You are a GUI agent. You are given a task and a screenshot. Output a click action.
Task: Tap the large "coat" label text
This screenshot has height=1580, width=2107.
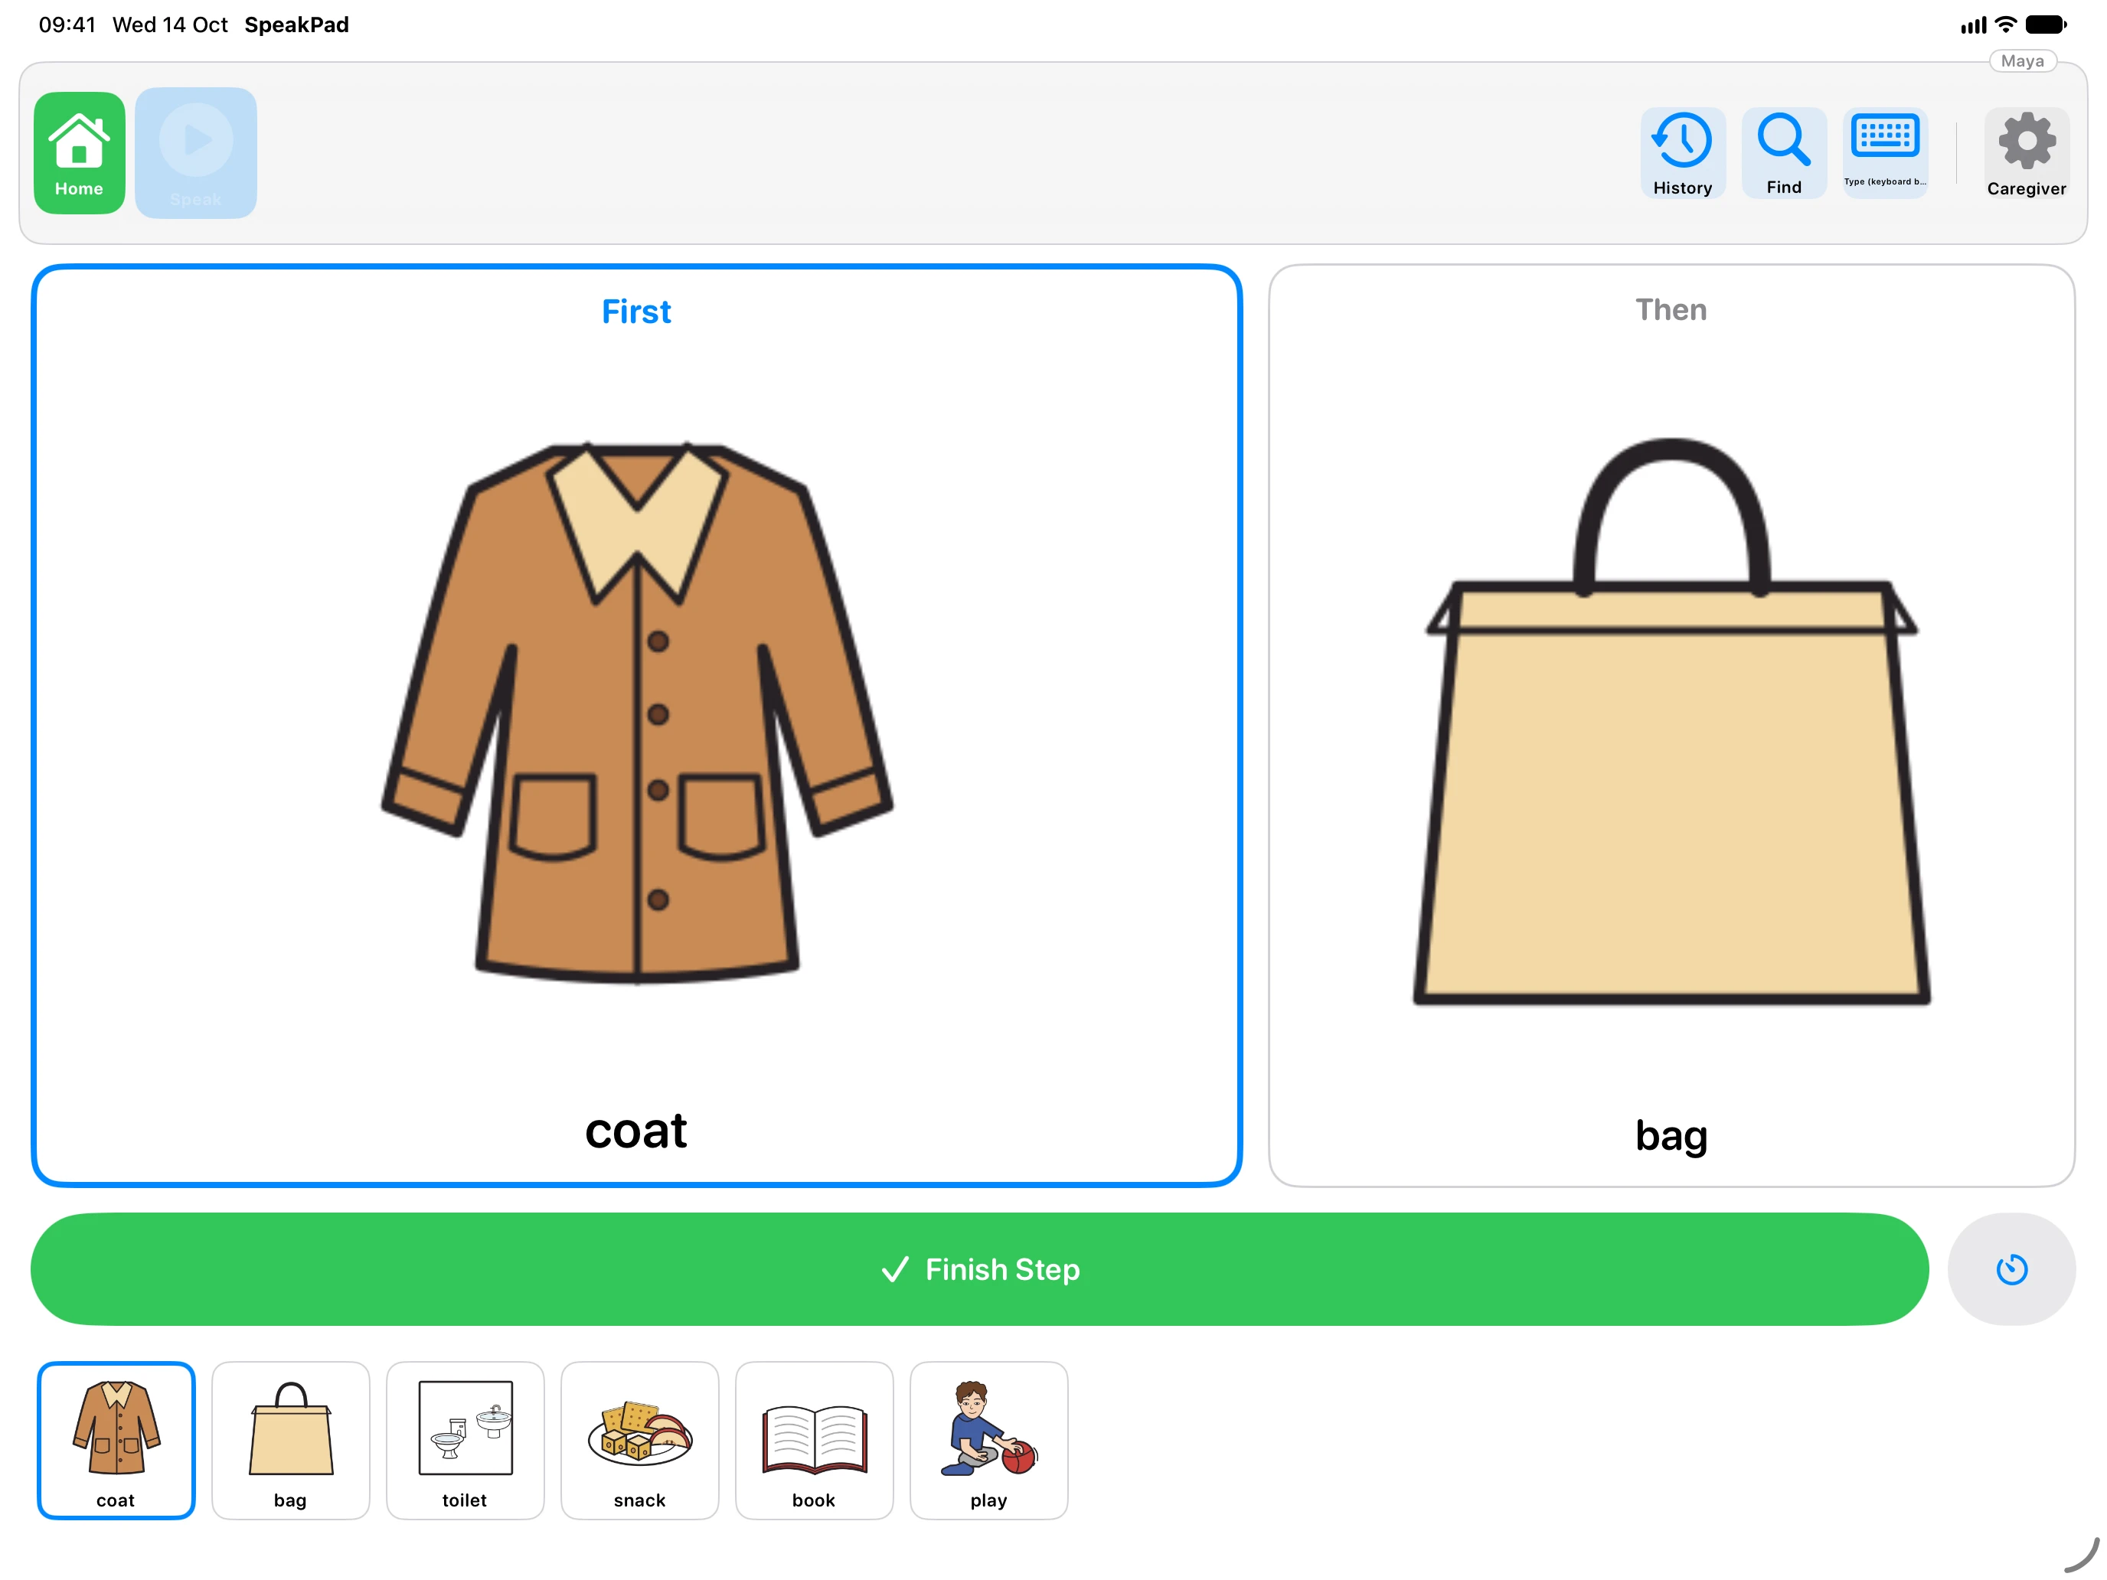point(635,1131)
